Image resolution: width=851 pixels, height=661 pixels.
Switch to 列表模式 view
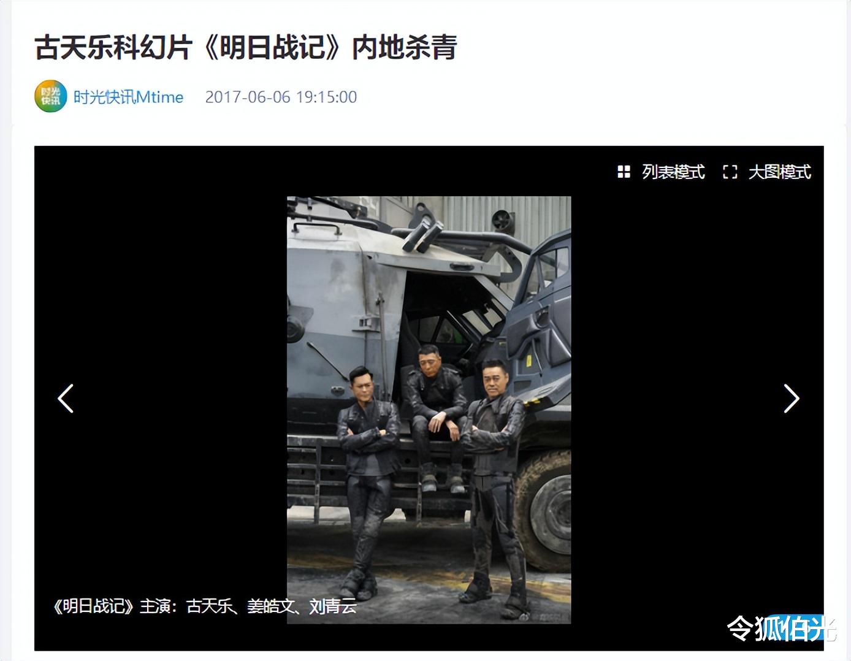coord(673,172)
